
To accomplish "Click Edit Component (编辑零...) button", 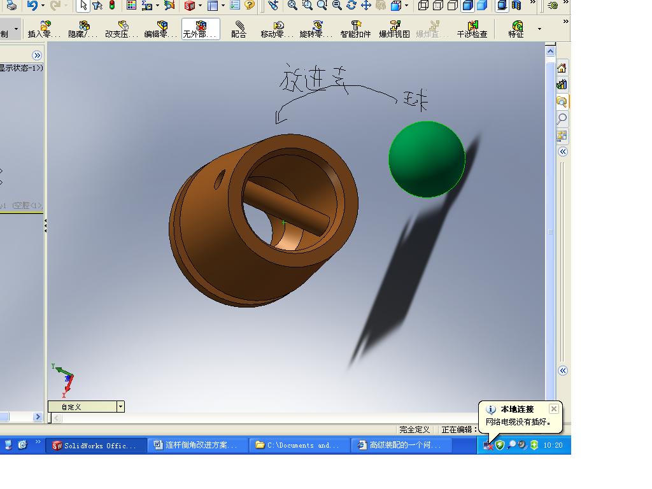I will pyautogui.click(x=160, y=29).
